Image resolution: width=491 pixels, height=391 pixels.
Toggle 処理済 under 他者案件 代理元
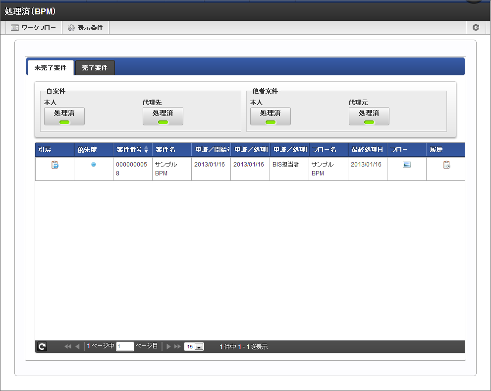coord(369,116)
